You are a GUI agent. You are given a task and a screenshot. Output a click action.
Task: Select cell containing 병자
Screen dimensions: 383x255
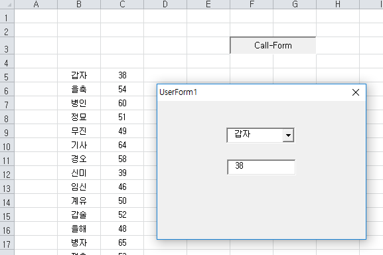79,242
